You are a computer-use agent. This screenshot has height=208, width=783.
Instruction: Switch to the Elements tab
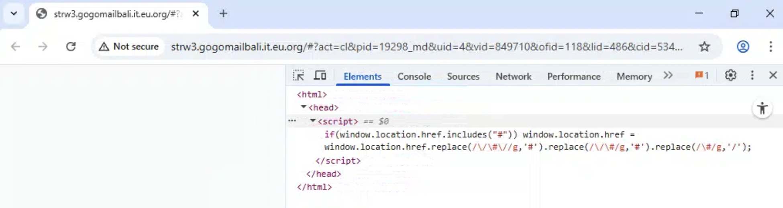point(363,76)
